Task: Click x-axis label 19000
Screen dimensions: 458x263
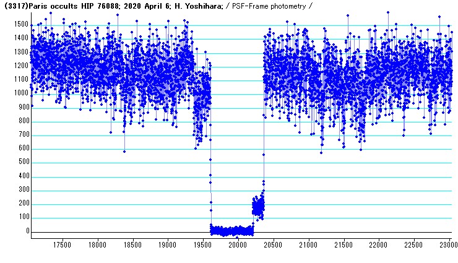Action: pos(167,244)
